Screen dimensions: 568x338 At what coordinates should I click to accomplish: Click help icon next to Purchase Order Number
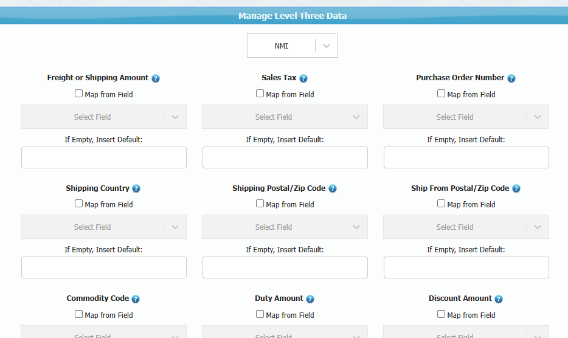coord(511,78)
